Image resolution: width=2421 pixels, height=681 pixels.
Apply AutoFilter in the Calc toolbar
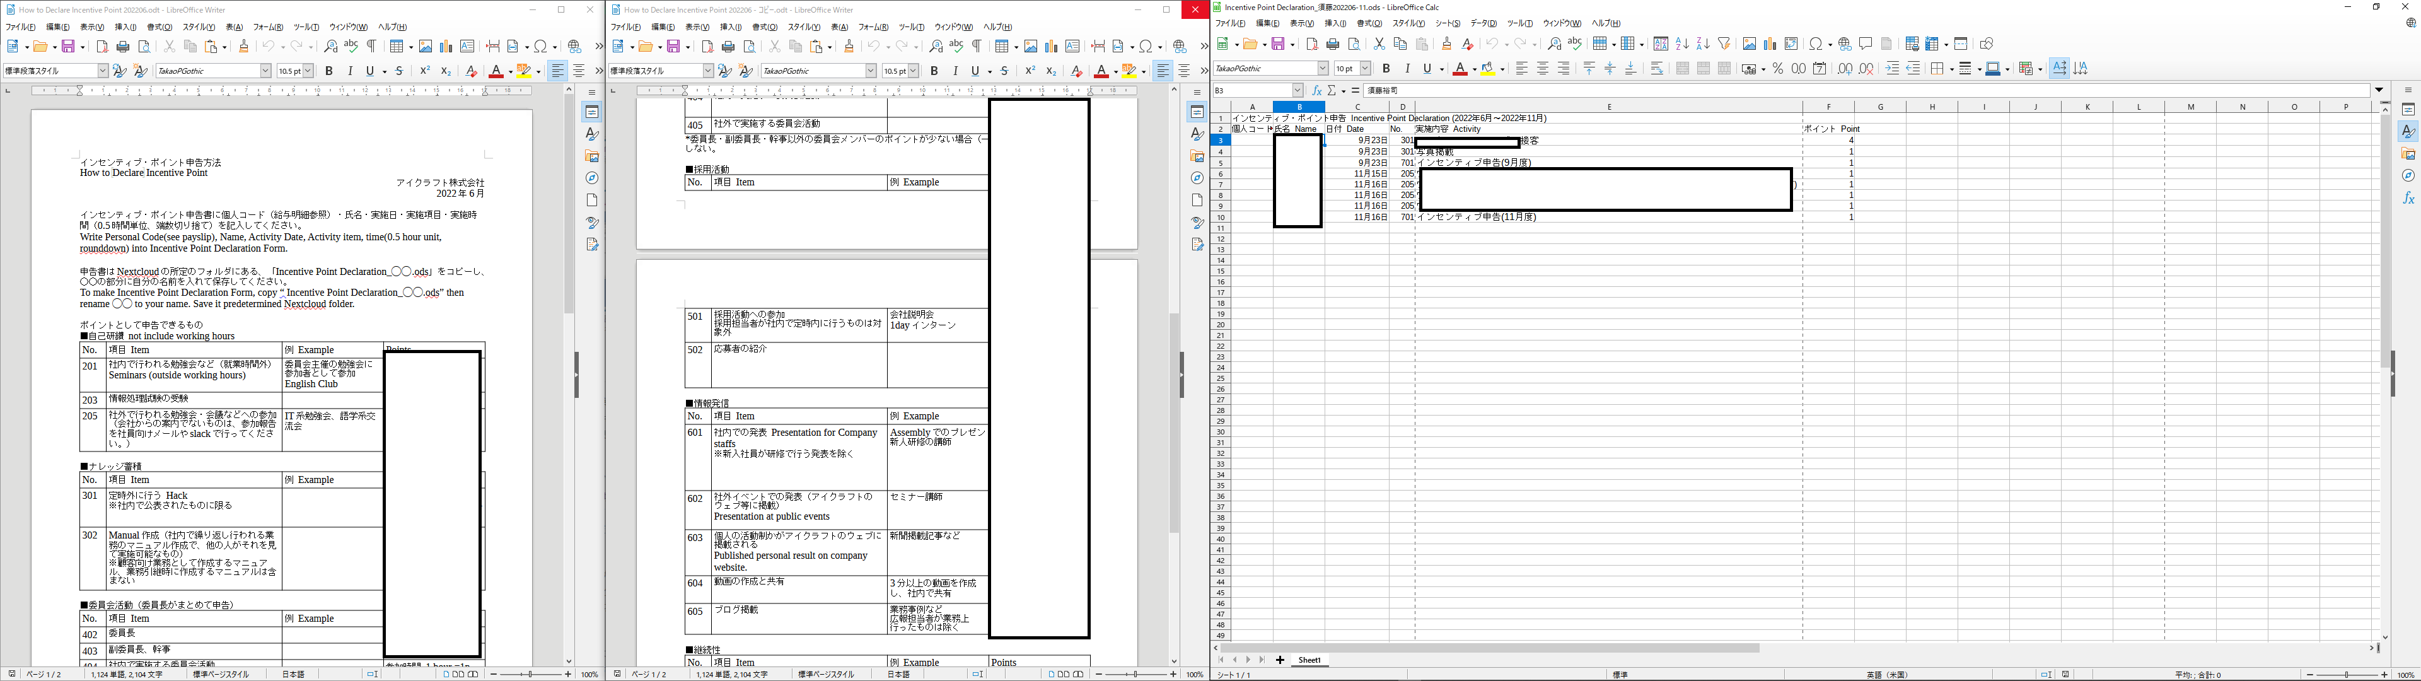point(1724,44)
